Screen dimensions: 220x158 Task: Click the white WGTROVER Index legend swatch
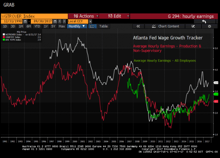(4, 34)
